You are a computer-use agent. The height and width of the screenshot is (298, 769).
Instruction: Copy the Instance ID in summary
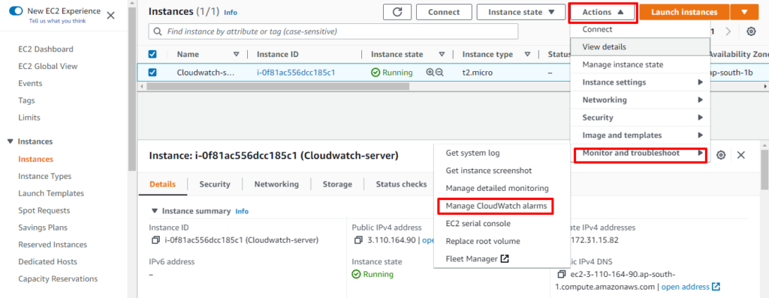click(155, 240)
